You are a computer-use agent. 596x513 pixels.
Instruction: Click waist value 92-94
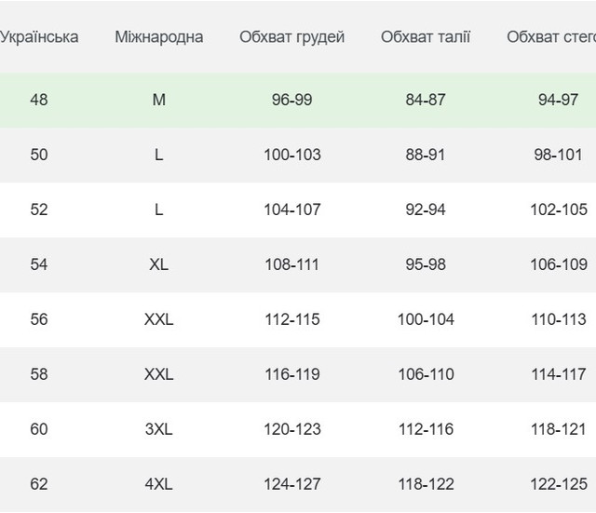click(425, 209)
